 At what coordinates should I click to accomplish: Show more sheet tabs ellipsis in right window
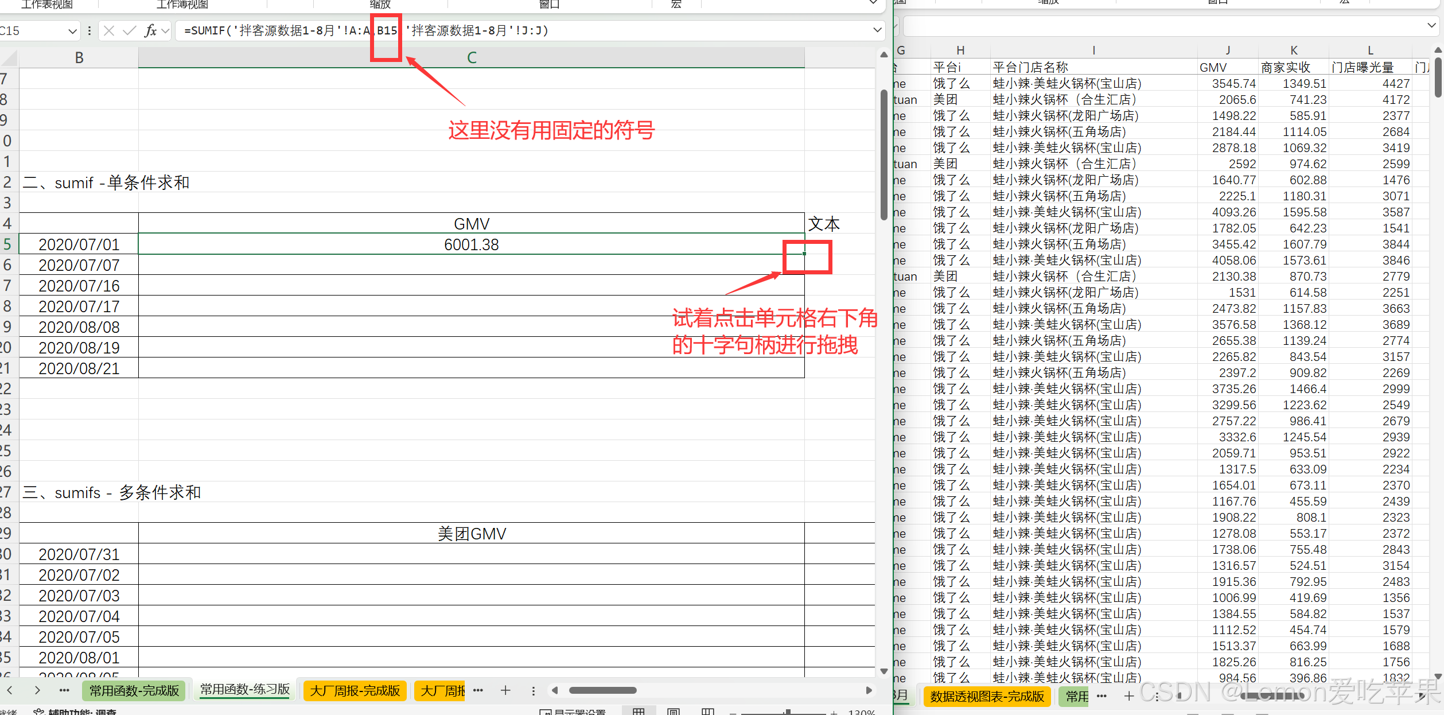[1102, 696]
